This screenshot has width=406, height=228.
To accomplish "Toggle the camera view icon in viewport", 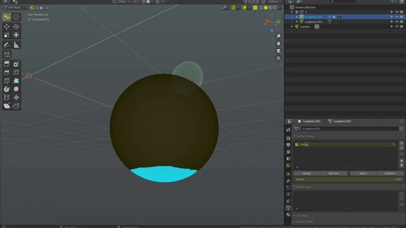I will [x=278, y=51].
